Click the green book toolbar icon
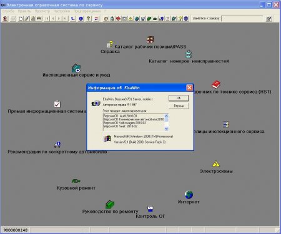The width and height of the screenshot is (281, 234). pyautogui.click(x=149, y=19)
